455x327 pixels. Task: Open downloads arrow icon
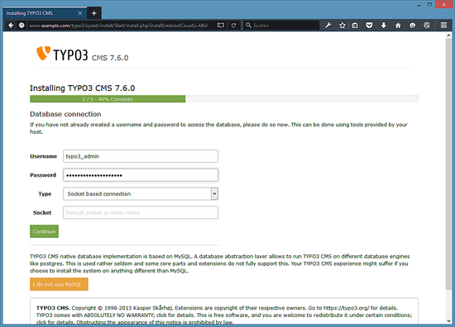[x=383, y=26]
